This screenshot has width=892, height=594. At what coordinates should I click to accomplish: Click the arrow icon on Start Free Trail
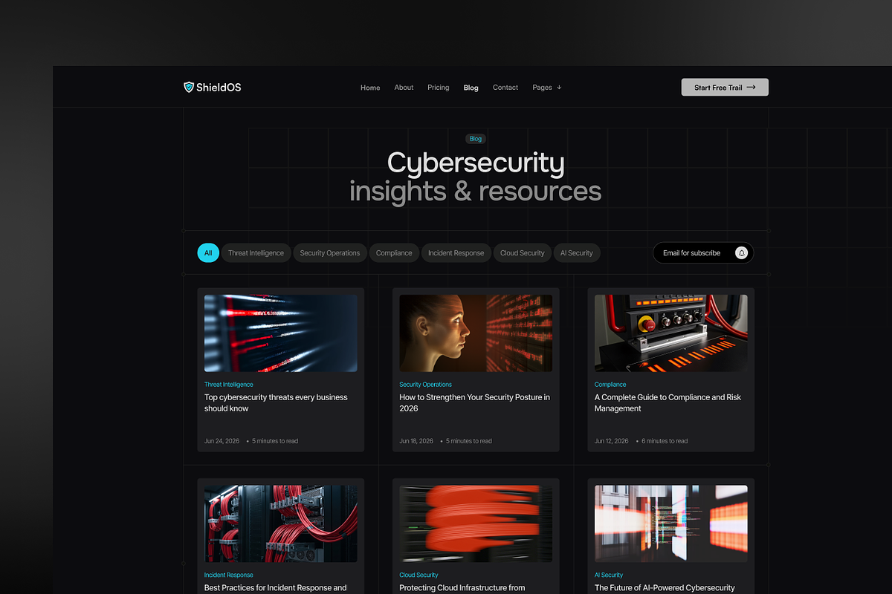coord(751,87)
